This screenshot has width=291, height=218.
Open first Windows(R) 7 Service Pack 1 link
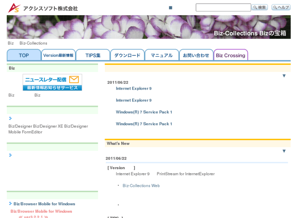(x=144, y=112)
